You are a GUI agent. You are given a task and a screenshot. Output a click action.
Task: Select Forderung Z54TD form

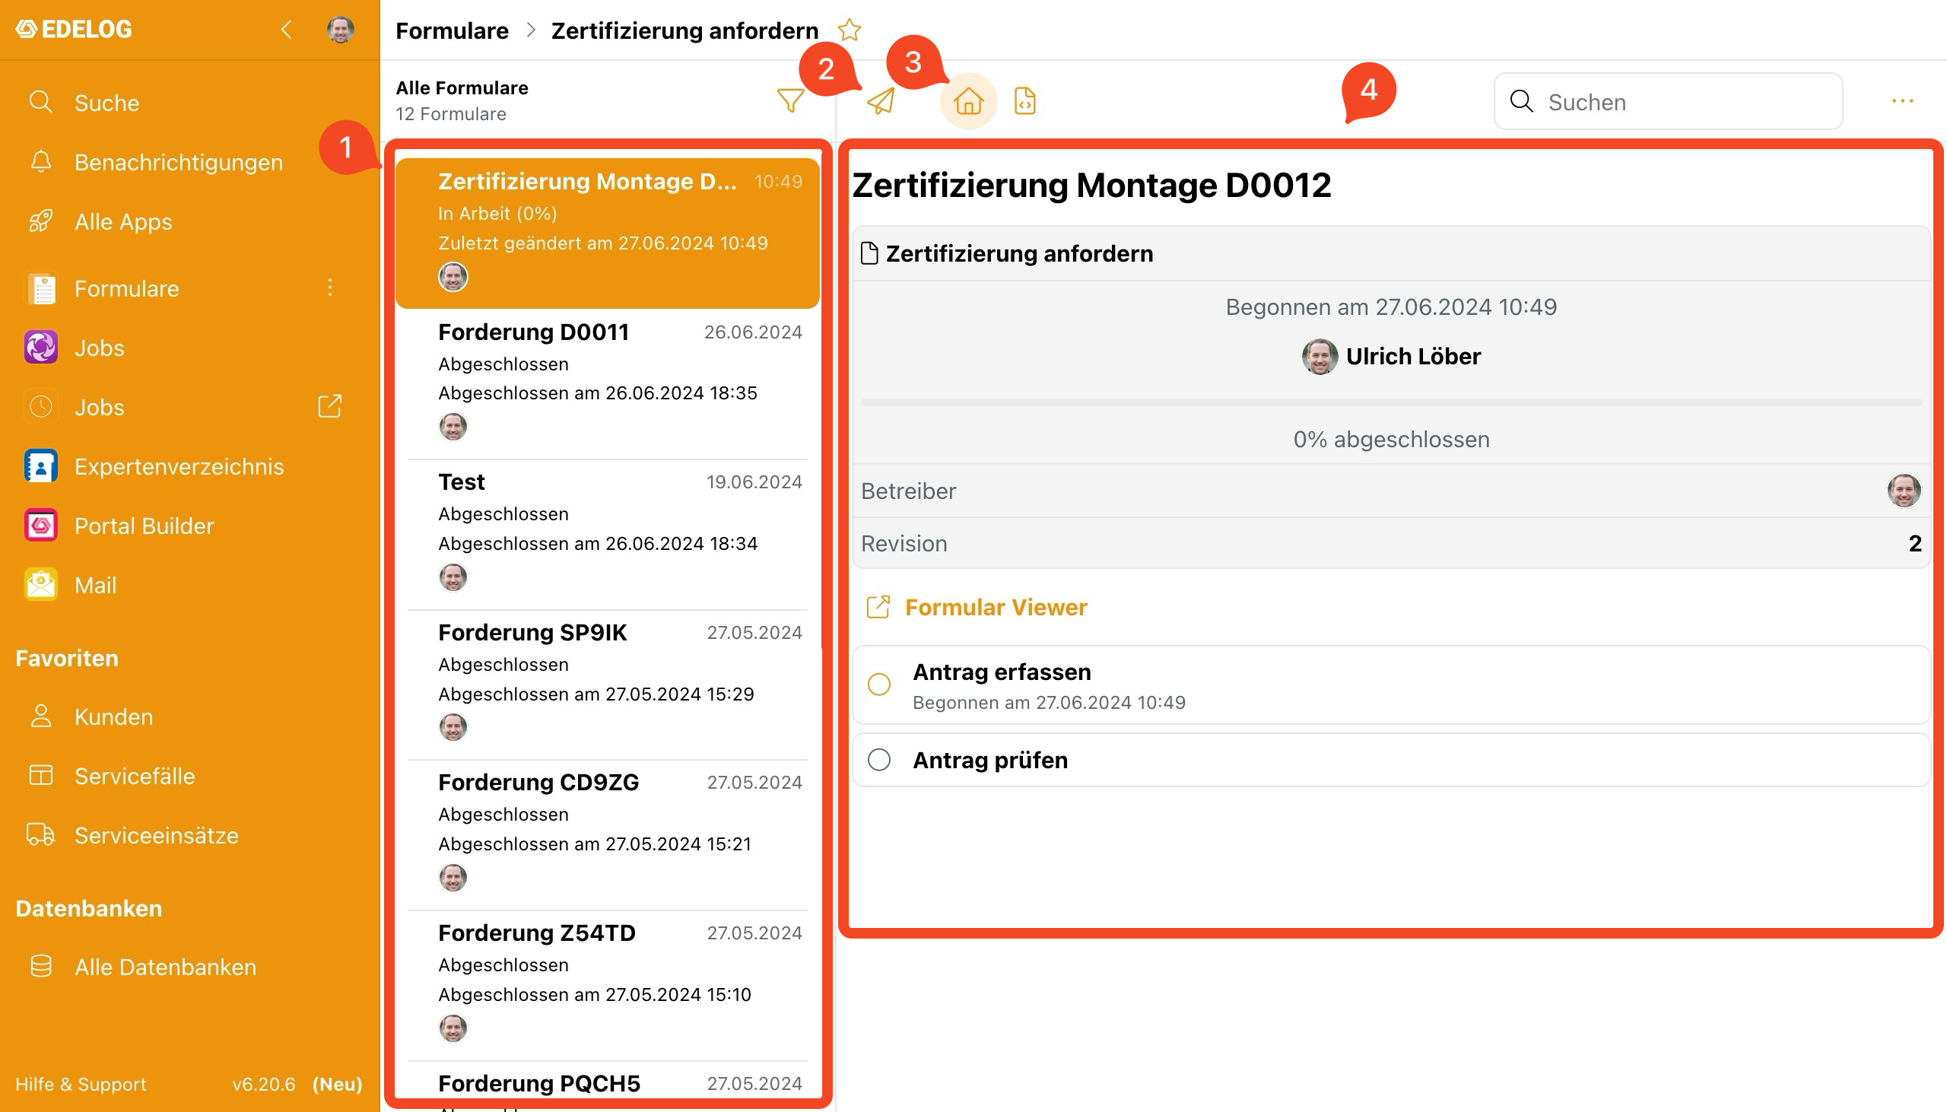pos(608,983)
